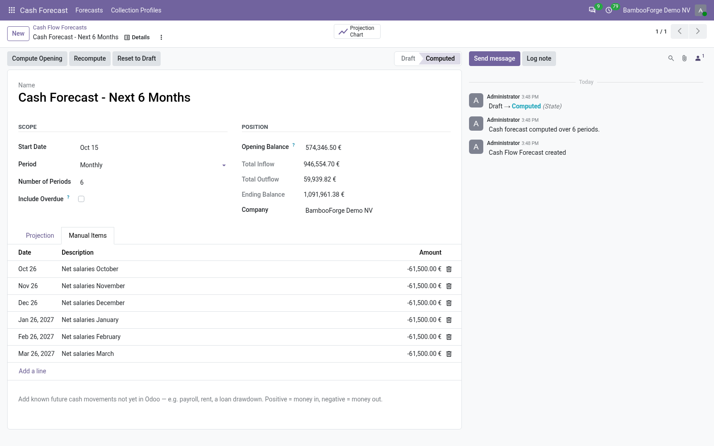Open the Collection Profiles menu

click(x=136, y=10)
